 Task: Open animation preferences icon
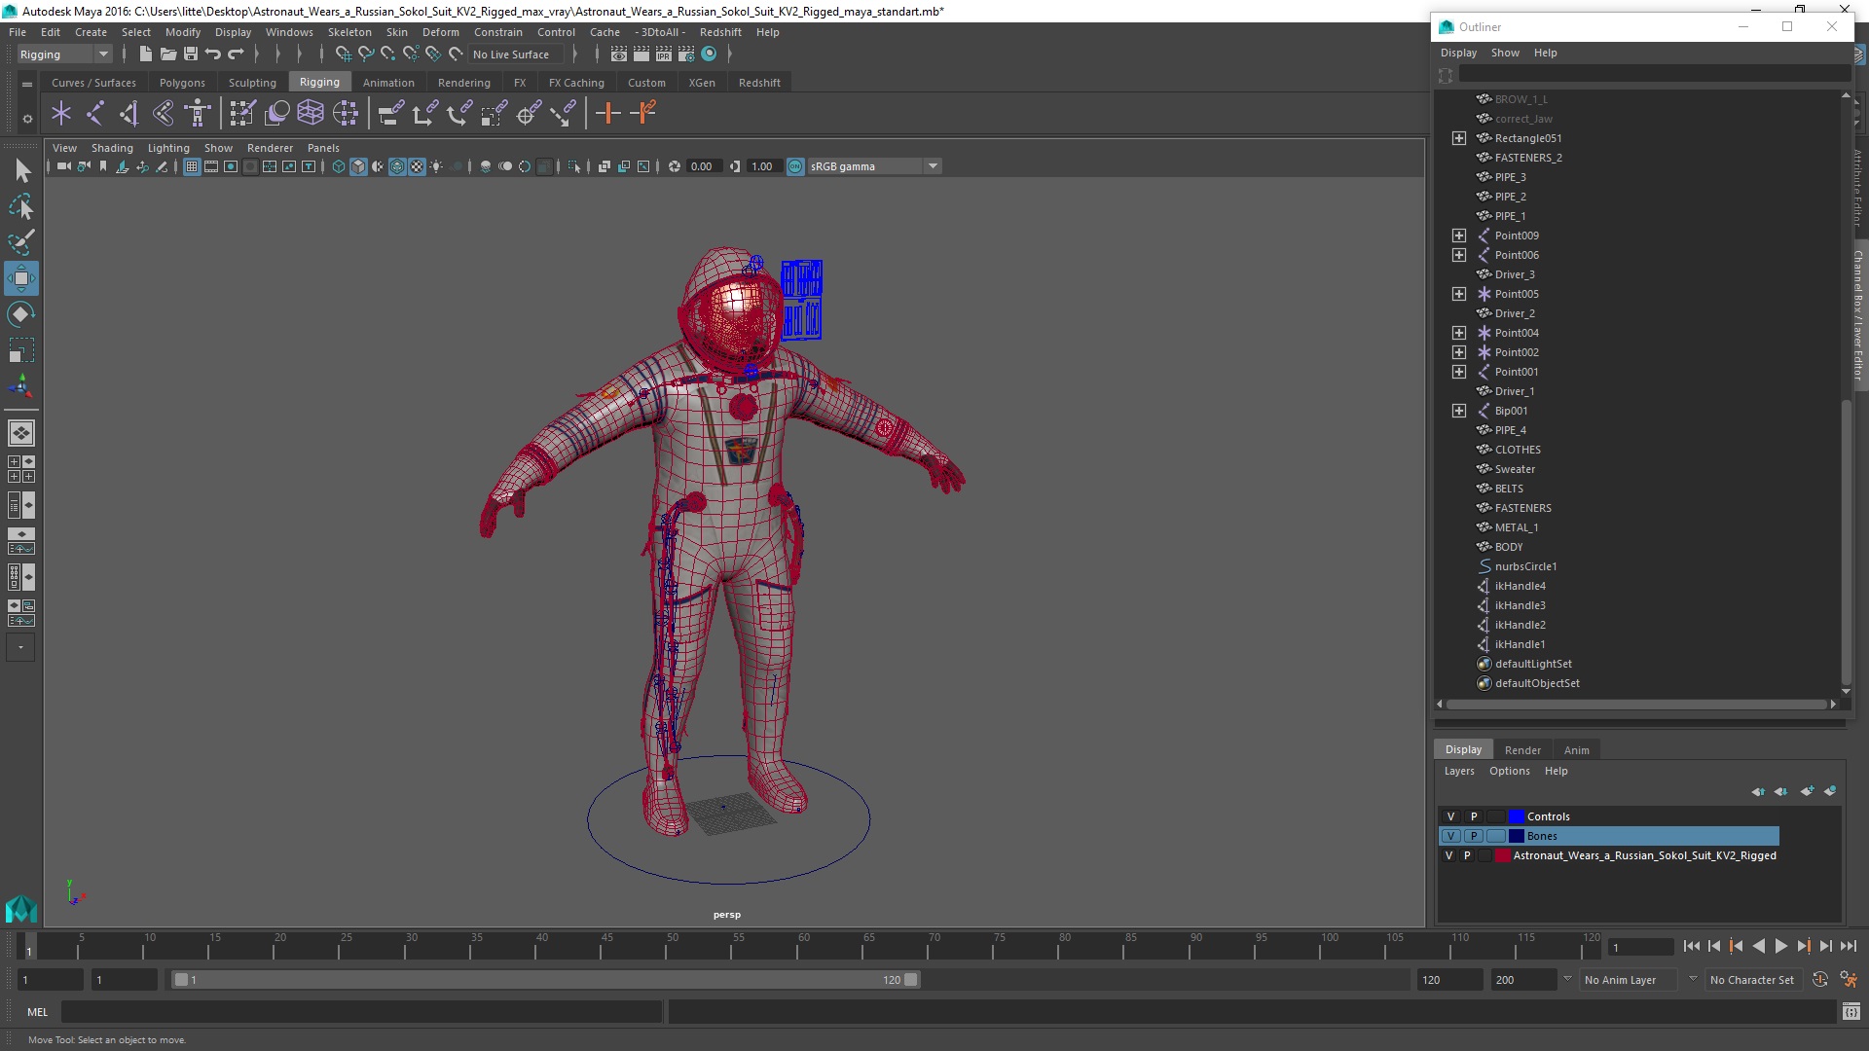(1849, 980)
